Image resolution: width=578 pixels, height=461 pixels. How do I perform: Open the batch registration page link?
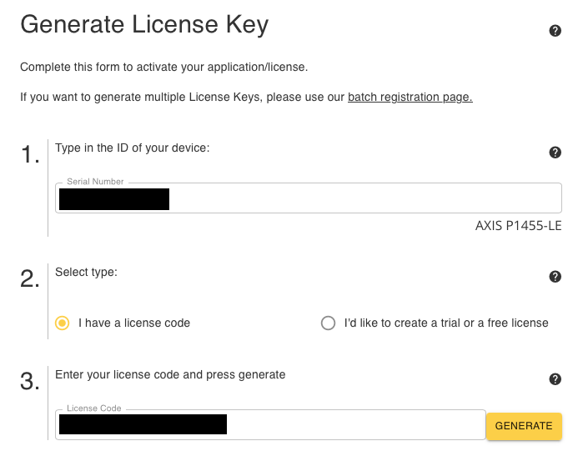(410, 98)
